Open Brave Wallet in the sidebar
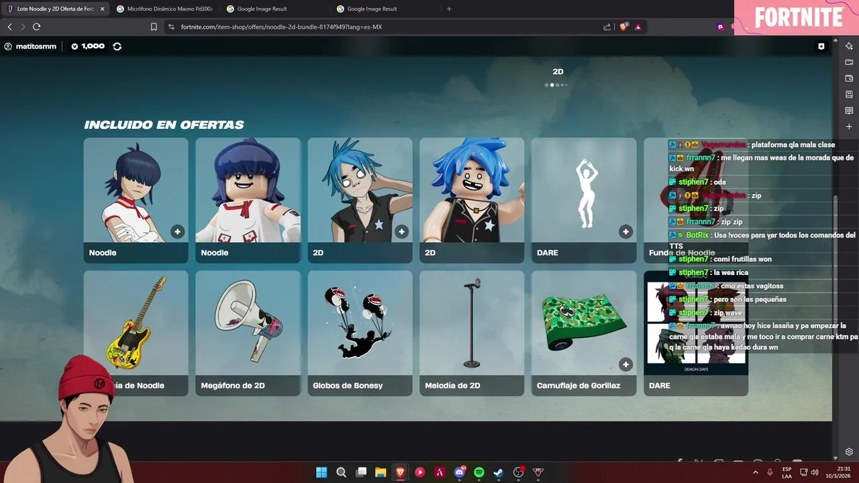The image size is (859, 483). click(849, 78)
